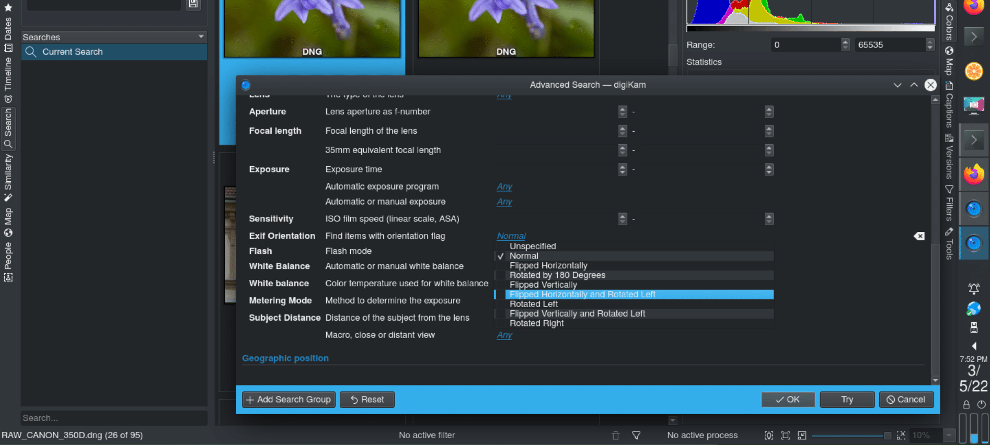Choose 'Rotated Left' in orientation list

(x=634, y=304)
